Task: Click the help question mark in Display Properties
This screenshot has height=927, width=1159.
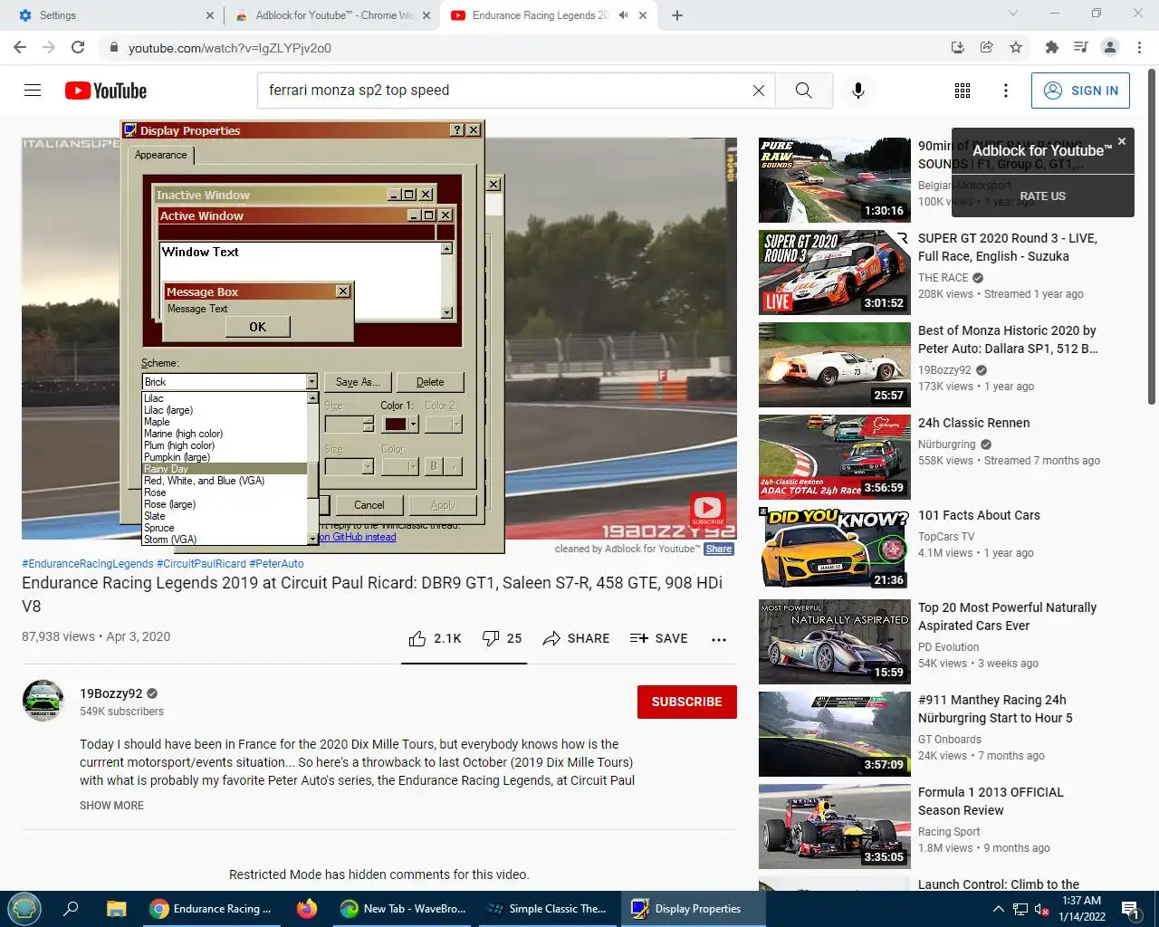Action: pos(457,130)
